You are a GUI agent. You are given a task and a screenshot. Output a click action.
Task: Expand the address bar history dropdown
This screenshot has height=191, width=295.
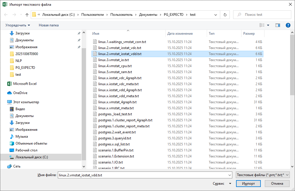click(216, 15)
